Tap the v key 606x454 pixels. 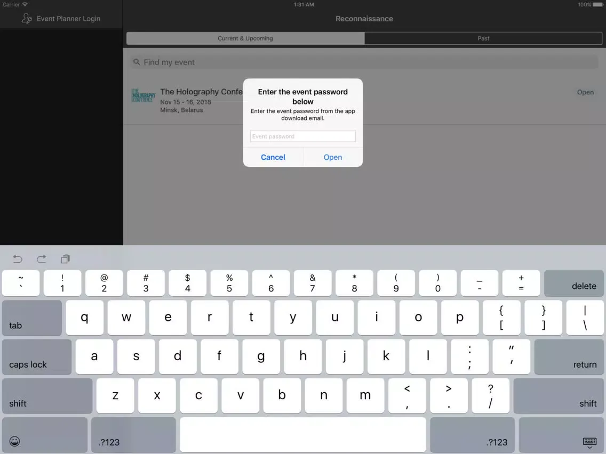pos(241,396)
